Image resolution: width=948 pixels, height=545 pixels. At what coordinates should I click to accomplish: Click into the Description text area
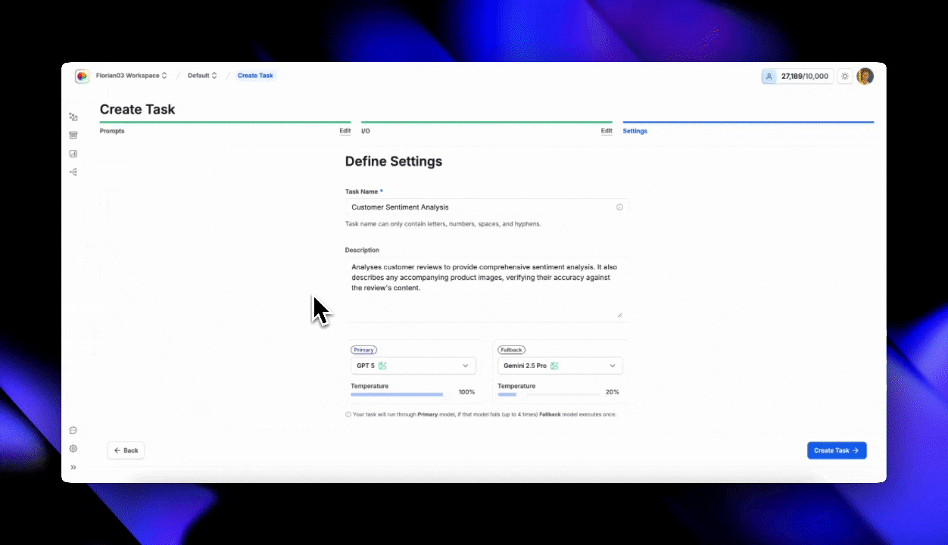[486, 288]
